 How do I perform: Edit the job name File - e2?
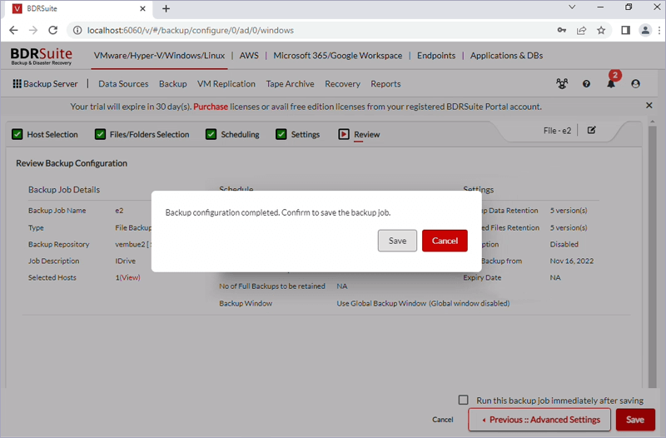(591, 130)
